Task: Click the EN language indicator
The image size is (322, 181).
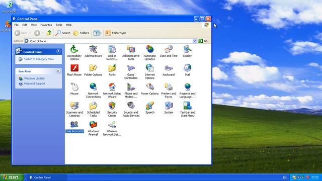Action: click(285, 177)
